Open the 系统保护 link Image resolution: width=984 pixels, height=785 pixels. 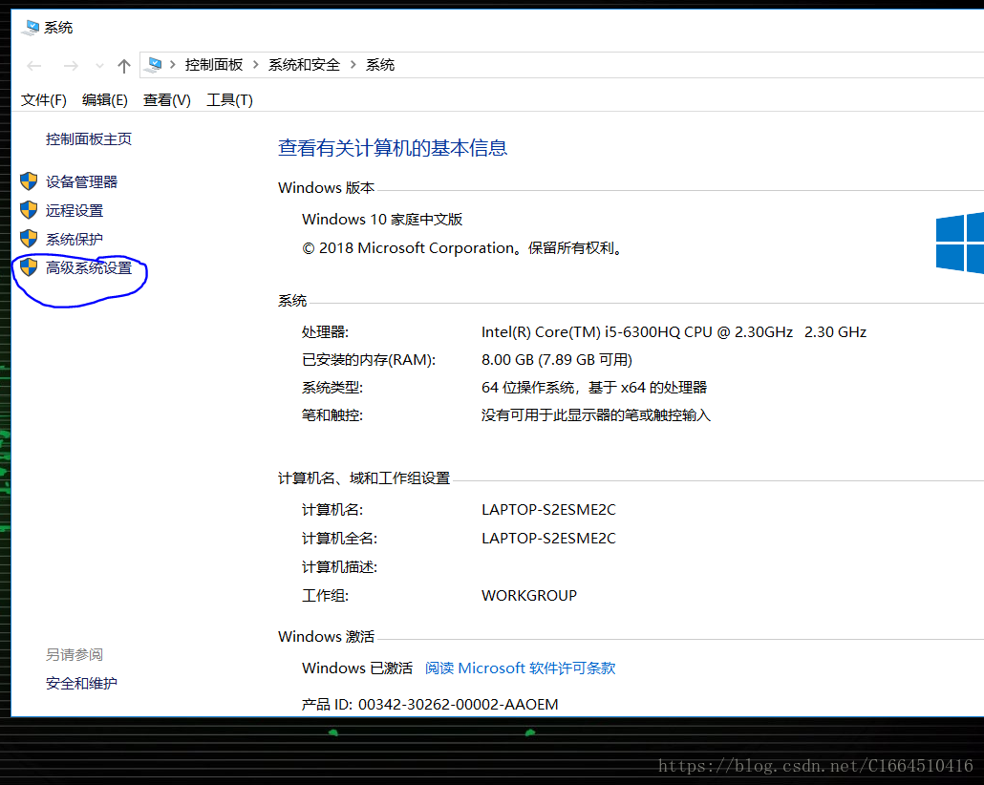pos(75,239)
